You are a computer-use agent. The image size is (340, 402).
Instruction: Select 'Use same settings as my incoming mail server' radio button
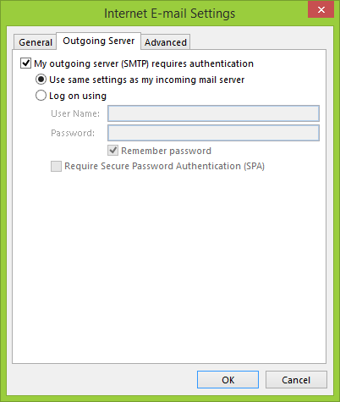pyautogui.click(x=41, y=80)
